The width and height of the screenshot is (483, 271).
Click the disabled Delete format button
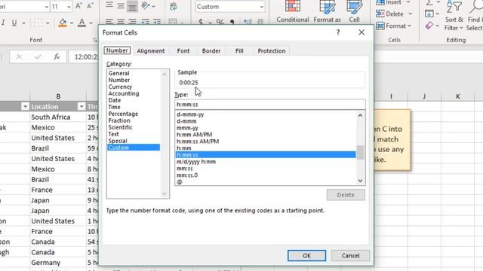pyautogui.click(x=346, y=195)
